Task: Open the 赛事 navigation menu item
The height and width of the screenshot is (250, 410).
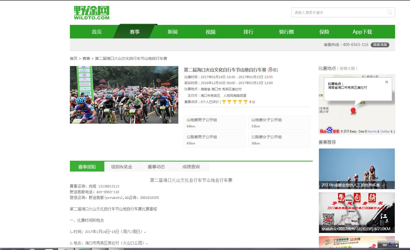Action: pyautogui.click(x=135, y=32)
